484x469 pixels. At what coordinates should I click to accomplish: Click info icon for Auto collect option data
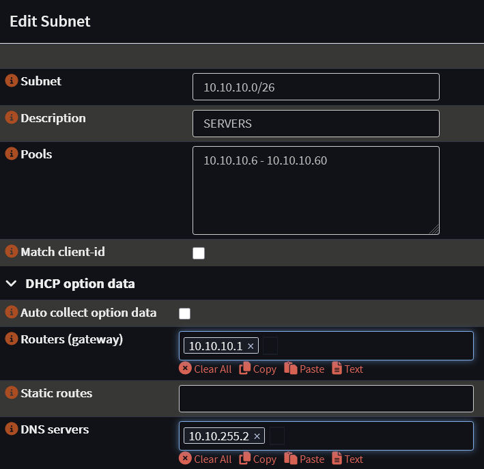12,312
